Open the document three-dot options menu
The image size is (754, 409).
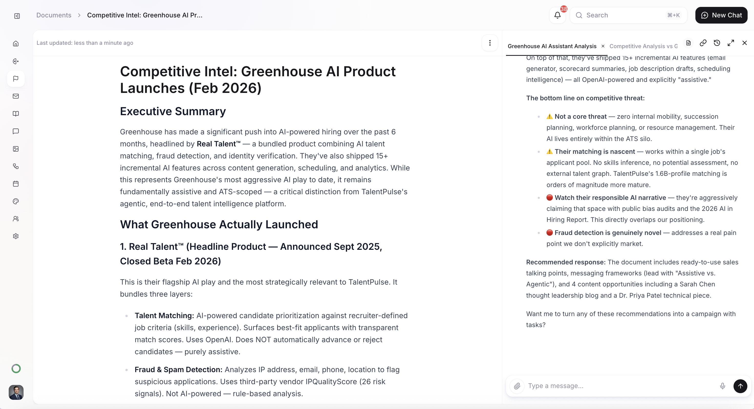[x=490, y=43]
